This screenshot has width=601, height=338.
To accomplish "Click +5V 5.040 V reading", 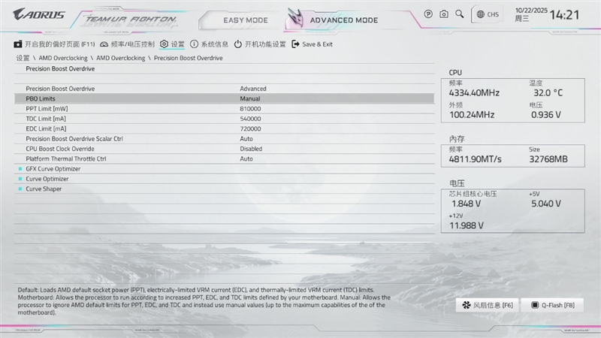I will pyautogui.click(x=546, y=204).
